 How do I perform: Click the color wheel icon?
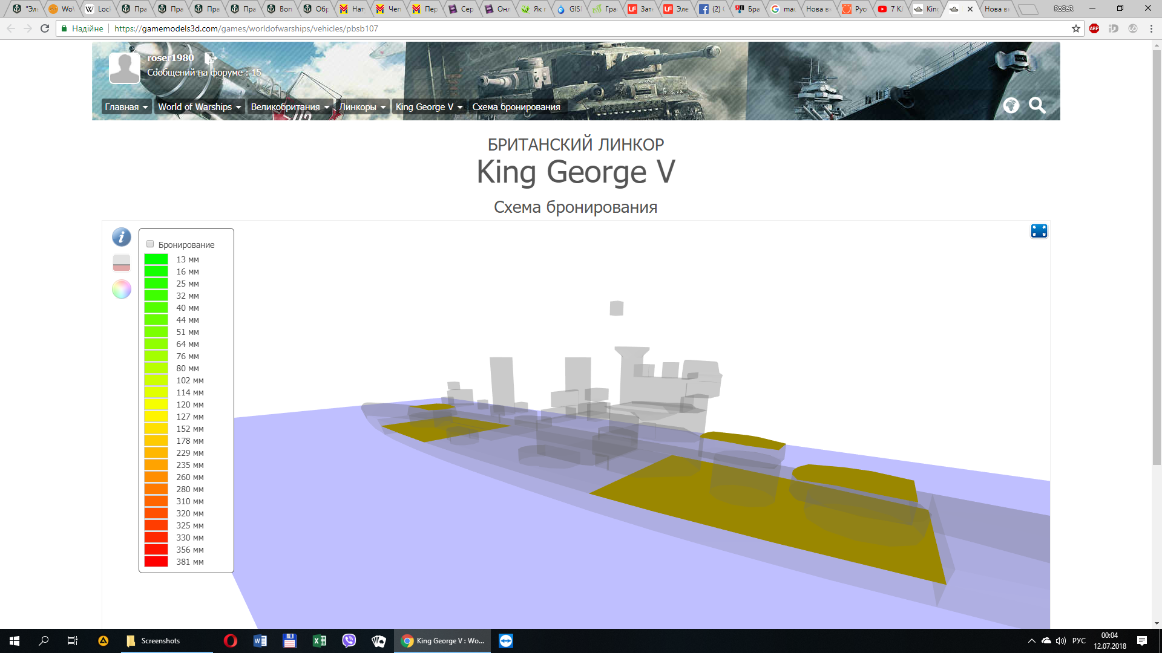click(121, 289)
